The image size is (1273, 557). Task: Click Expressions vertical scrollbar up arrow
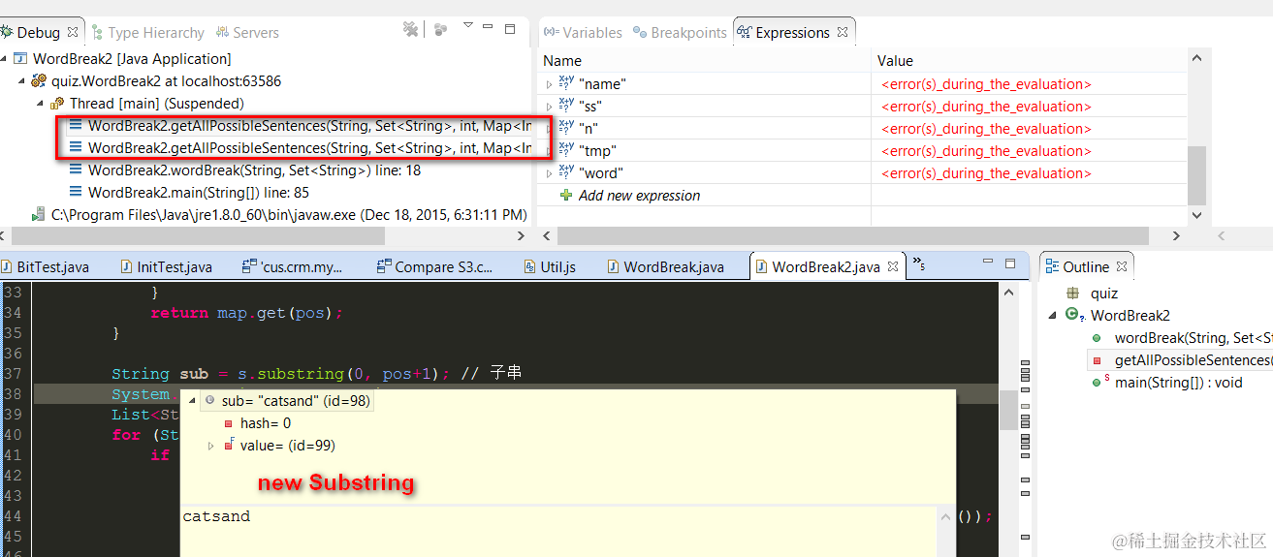(1197, 60)
